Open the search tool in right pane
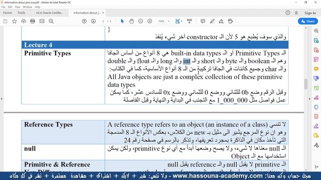The height and width of the screenshot is (180, 321). coord(316,31)
